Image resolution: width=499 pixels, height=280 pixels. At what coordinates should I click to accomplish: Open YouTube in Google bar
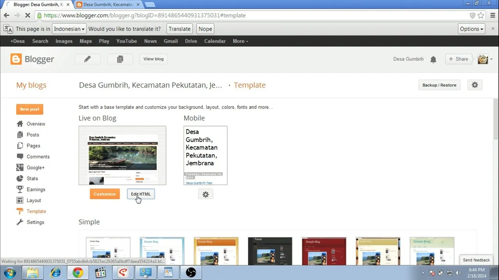[x=126, y=41]
